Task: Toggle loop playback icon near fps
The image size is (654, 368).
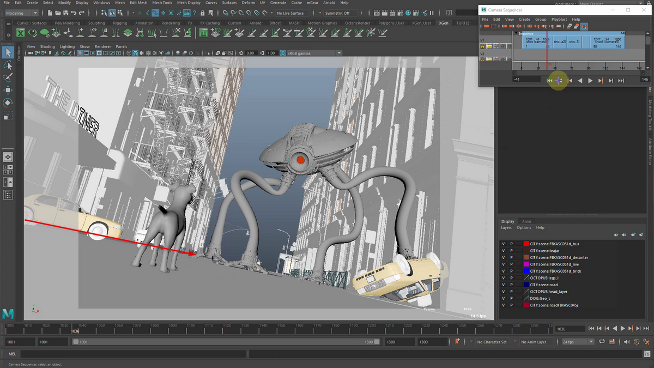Action: click(x=602, y=342)
